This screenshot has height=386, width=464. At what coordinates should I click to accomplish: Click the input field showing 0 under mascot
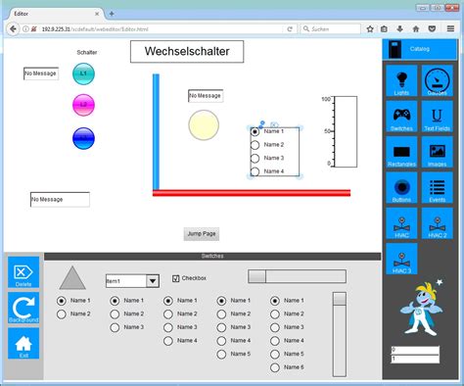415,350
